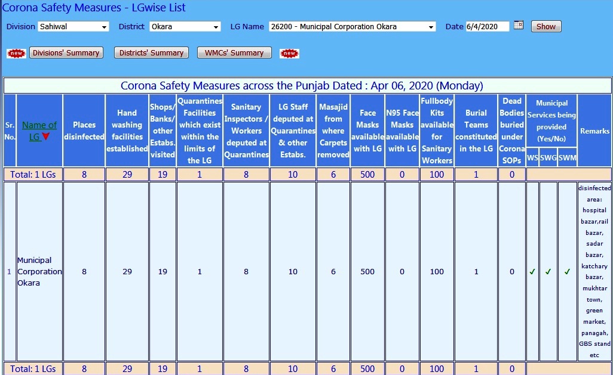Viewport: 613px width, 375px height.
Task: Click Okara row's Places disinfected value 8
Action: [x=84, y=272]
